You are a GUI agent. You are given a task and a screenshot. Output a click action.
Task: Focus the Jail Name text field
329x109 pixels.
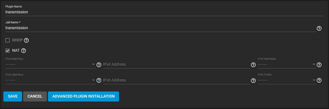tap(161, 28)
